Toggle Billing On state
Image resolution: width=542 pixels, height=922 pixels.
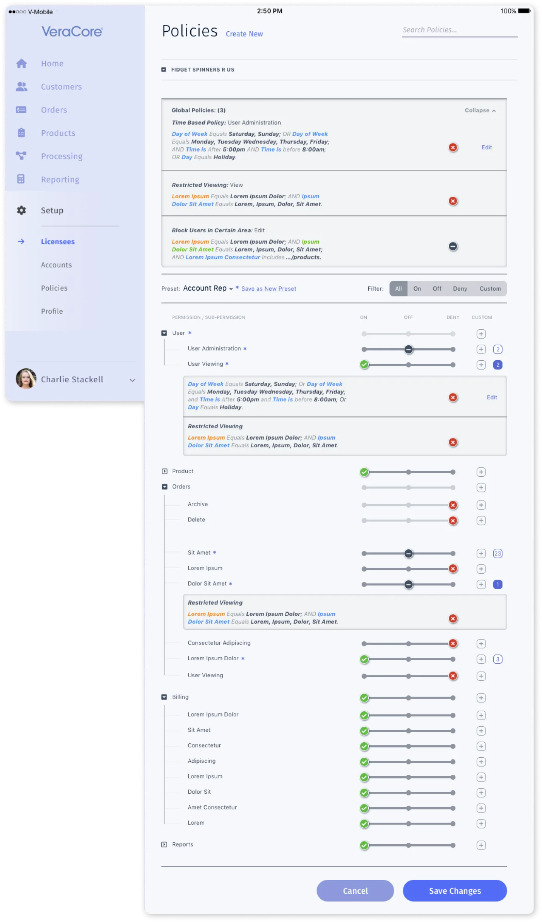pyautogui.click(x=364, y=698)
